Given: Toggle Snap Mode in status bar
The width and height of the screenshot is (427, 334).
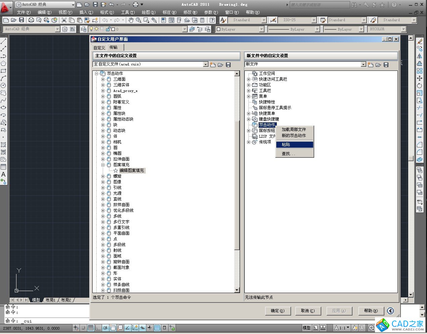Looking at the screenshot, I should 83,328.
